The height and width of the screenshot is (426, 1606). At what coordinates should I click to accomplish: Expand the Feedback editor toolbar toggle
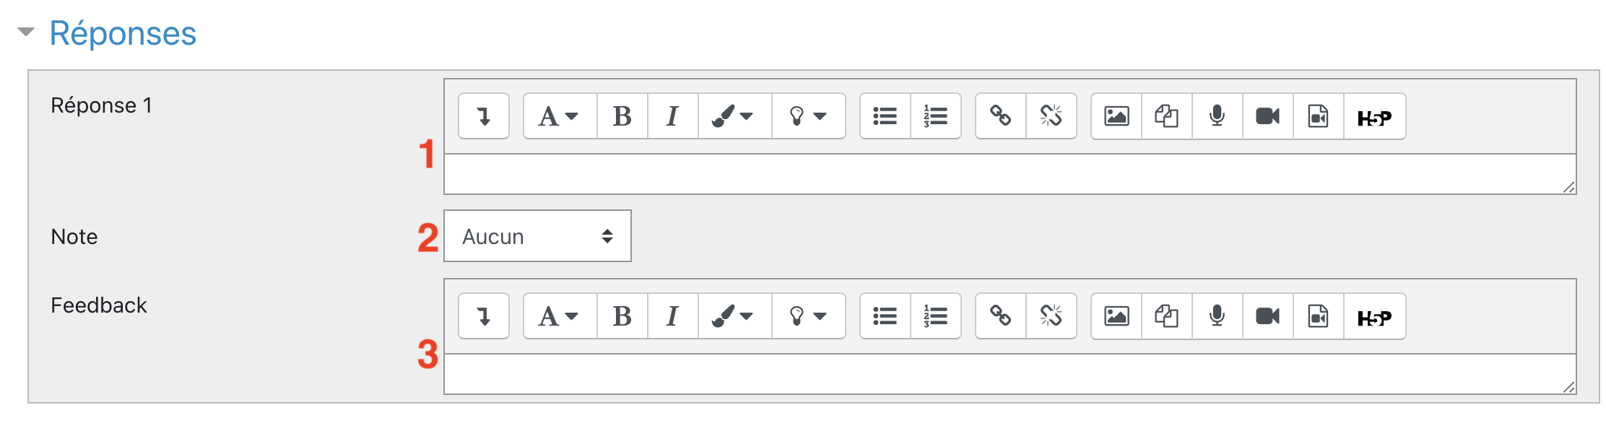tap(484, 316)
